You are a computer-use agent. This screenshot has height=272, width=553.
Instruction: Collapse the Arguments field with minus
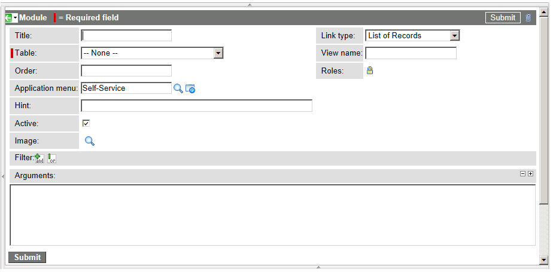(522, 174)
